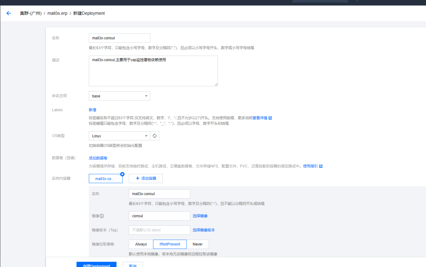Open the image info tooltip icon
This screenshot has height=267, width=426.
click(102, 216)
